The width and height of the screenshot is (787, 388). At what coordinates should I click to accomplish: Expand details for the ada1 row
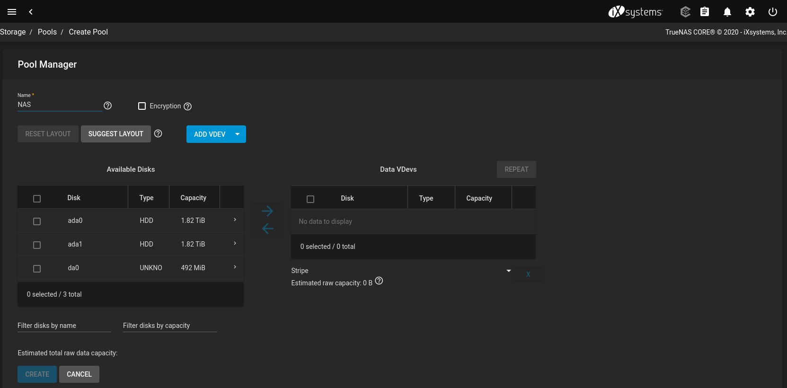tap(235, 244)
